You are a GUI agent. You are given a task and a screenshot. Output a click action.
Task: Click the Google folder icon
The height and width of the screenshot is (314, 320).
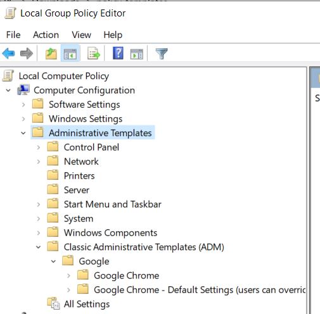point(68,261)
